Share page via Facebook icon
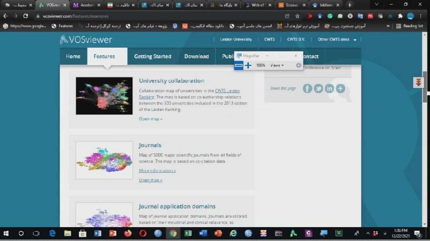The image size is (430, 241). tap(307, 89)
